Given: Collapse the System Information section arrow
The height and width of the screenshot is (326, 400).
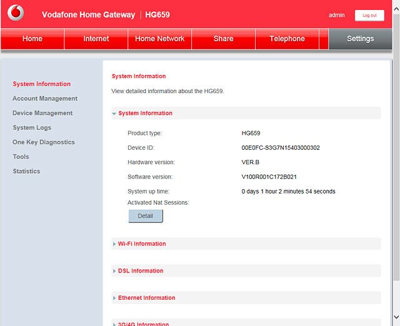Looking at the screenshot, I should [x=114, y=114].
